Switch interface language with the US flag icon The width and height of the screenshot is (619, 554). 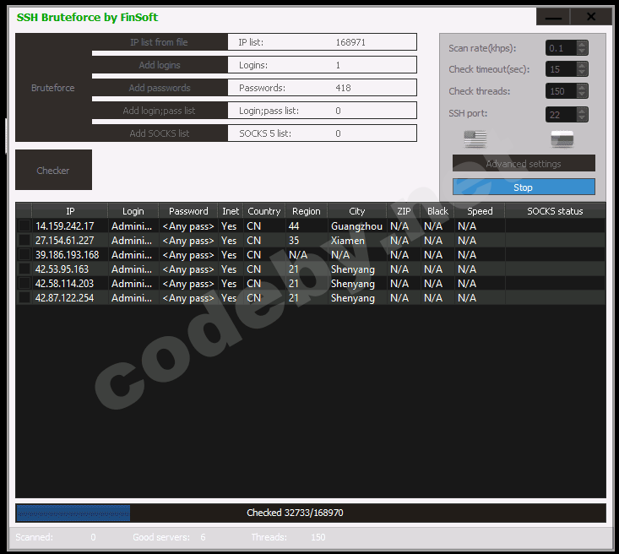(x=475, y=139)
